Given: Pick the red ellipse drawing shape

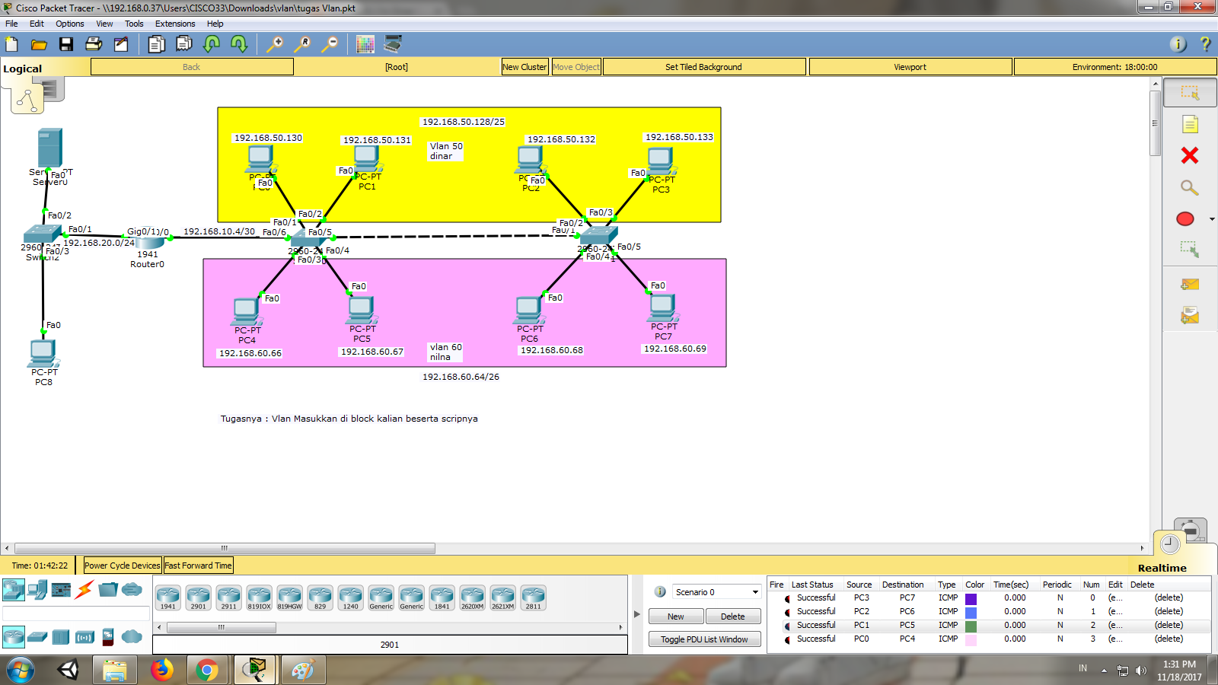Looking at the screenshot, I should tap(1185, 218).
